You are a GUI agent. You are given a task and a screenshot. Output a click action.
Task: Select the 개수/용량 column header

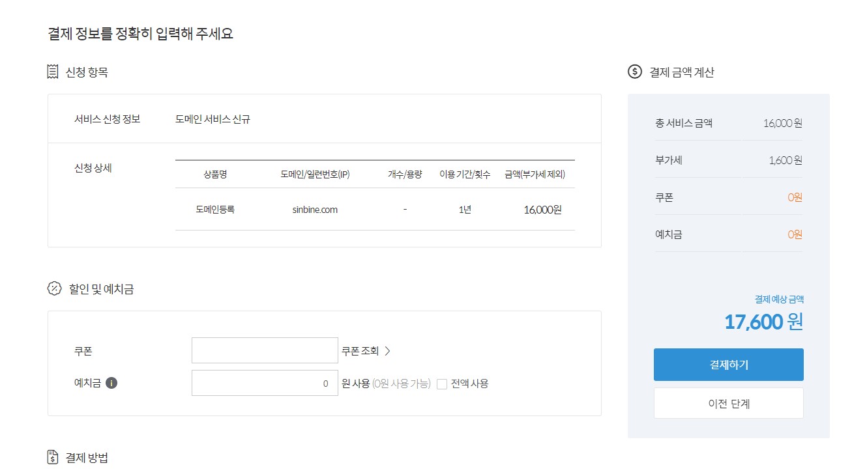[405, 174]
